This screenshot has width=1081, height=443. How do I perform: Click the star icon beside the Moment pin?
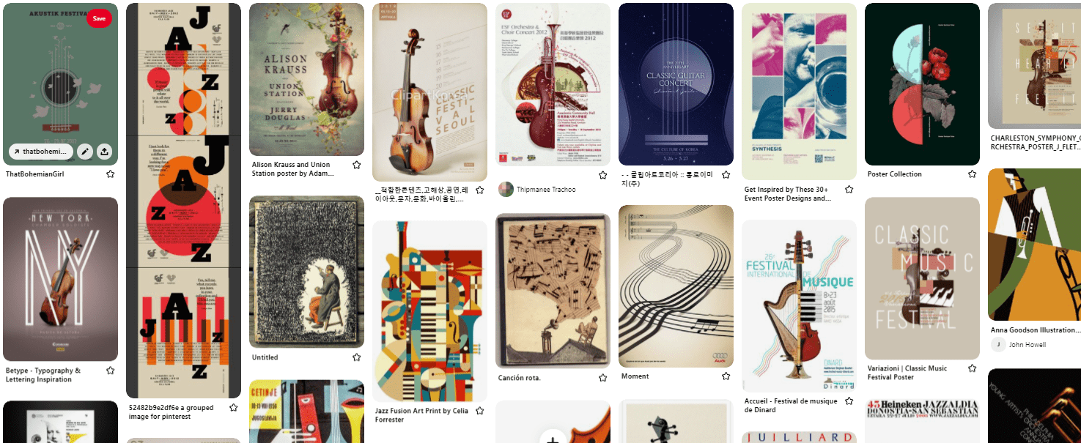coord(726,376)
